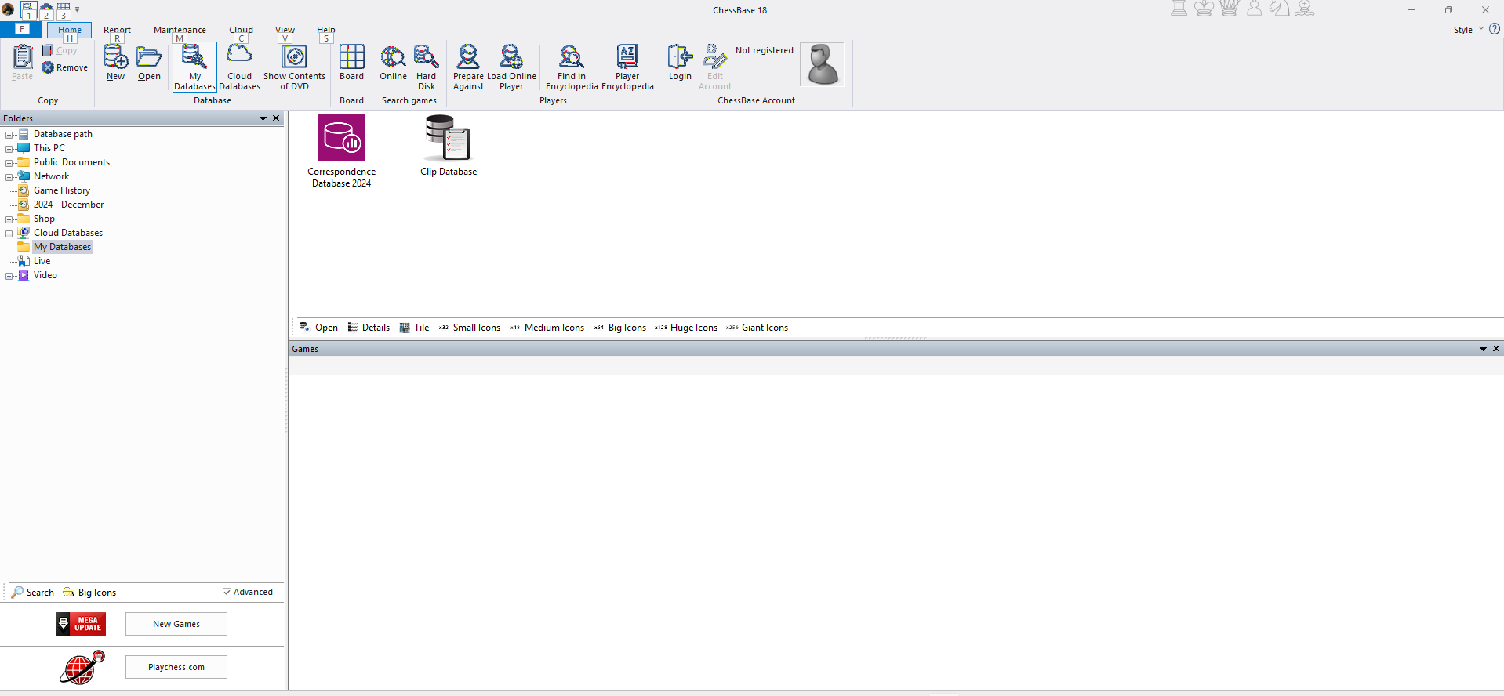Viewport: 1504px width, 696px height.
Task: Click the Playchess.com button
Action: [x=176, y=667]
